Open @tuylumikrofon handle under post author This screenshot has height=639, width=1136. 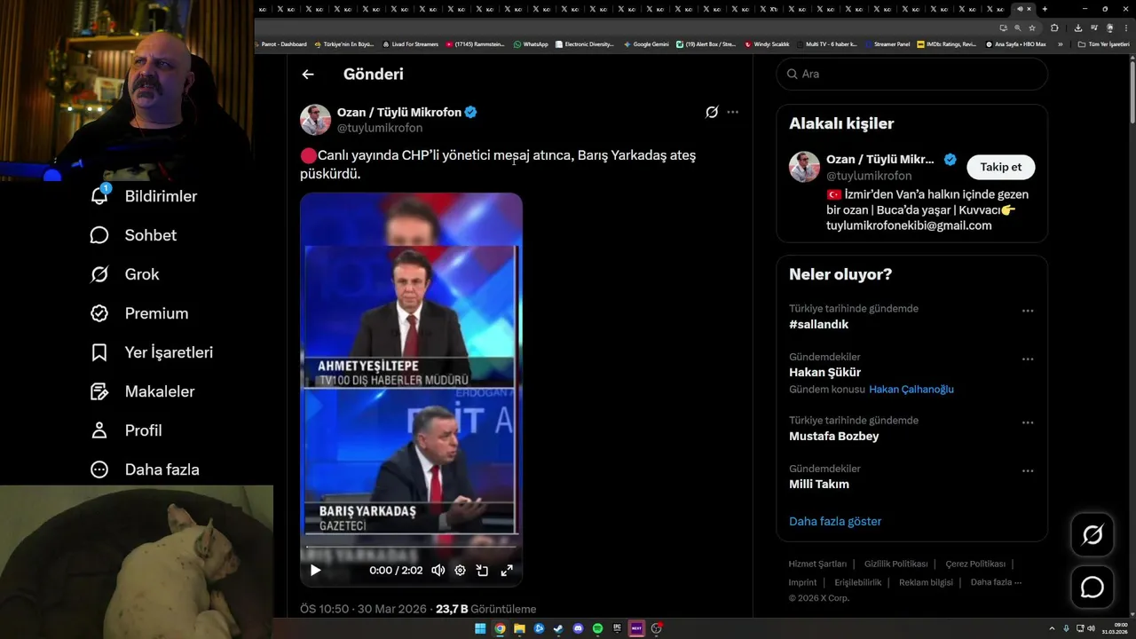pos(380,128)
